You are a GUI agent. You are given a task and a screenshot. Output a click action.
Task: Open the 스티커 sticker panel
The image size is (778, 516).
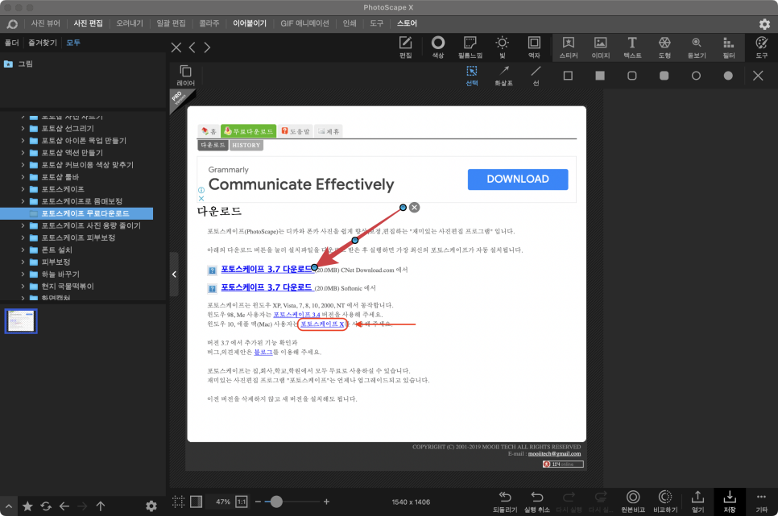click(569, 47)
